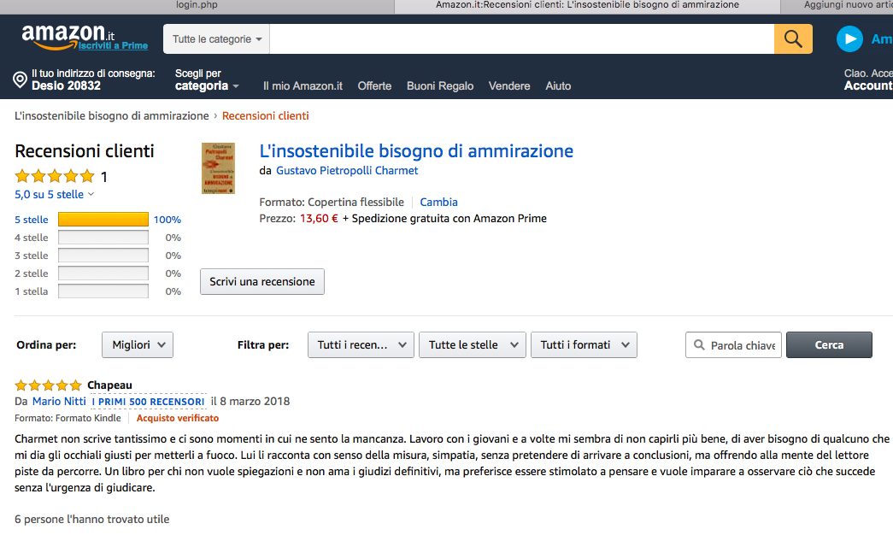
Task: Expand the Migliori sort dropdown
Action: (138, 344)
